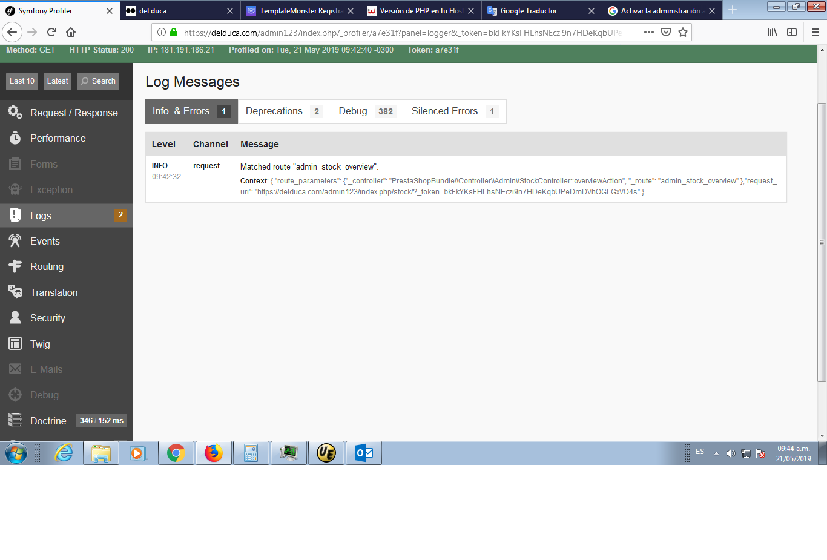Open the Performance clock icon
This screenshot has width=827, height=560.
point(15,138)
